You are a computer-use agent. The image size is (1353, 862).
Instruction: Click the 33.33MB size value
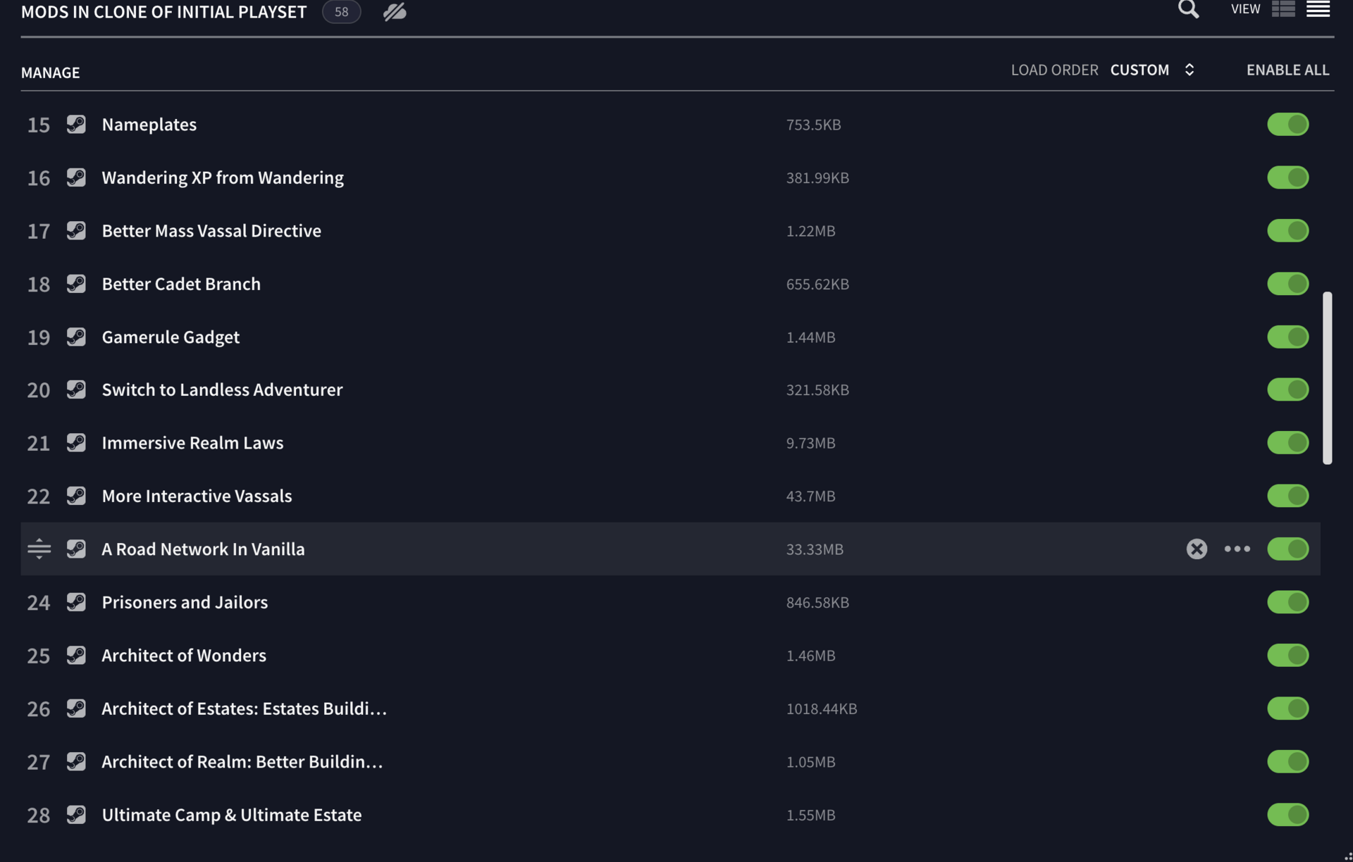815,549
